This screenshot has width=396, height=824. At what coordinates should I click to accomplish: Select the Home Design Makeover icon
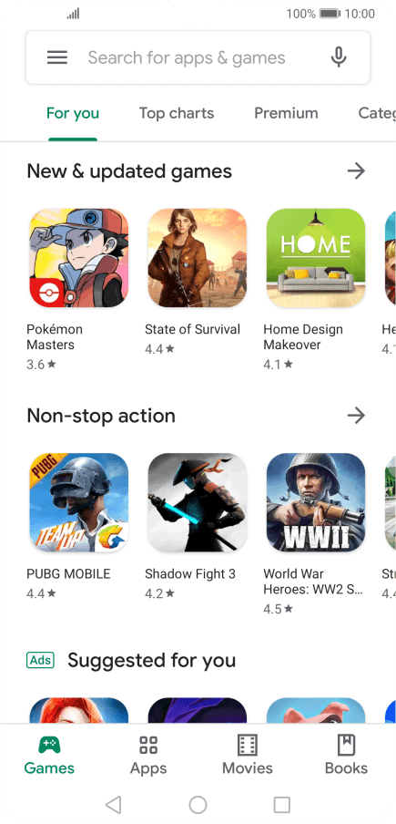(316, 258)
